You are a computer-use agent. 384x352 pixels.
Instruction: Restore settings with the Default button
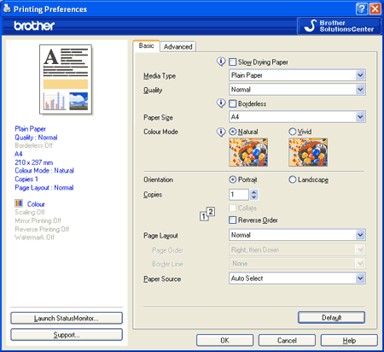pyautogui.click(x=332, y=318)
